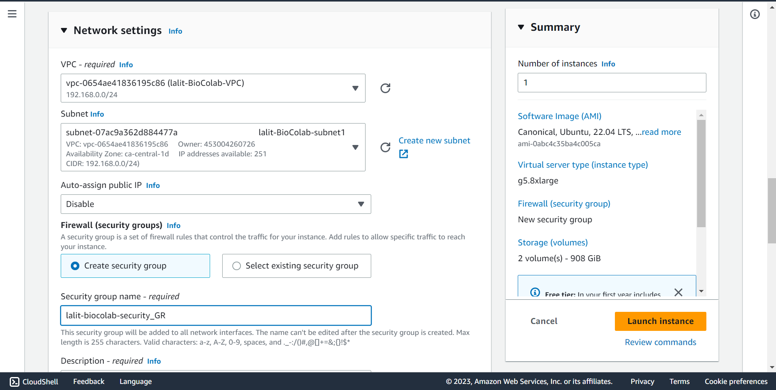Open Info link beside VPC required
The image size is (776, 390).
click(x=126, y=65)
